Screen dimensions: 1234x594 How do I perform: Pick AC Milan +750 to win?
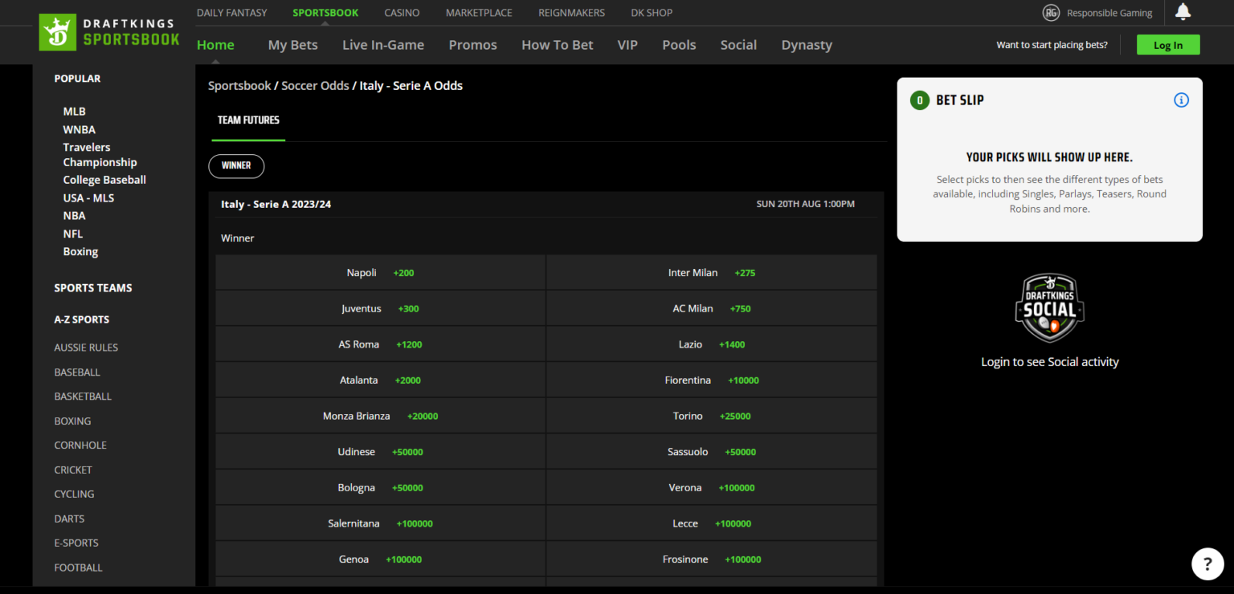click(712, 309)
